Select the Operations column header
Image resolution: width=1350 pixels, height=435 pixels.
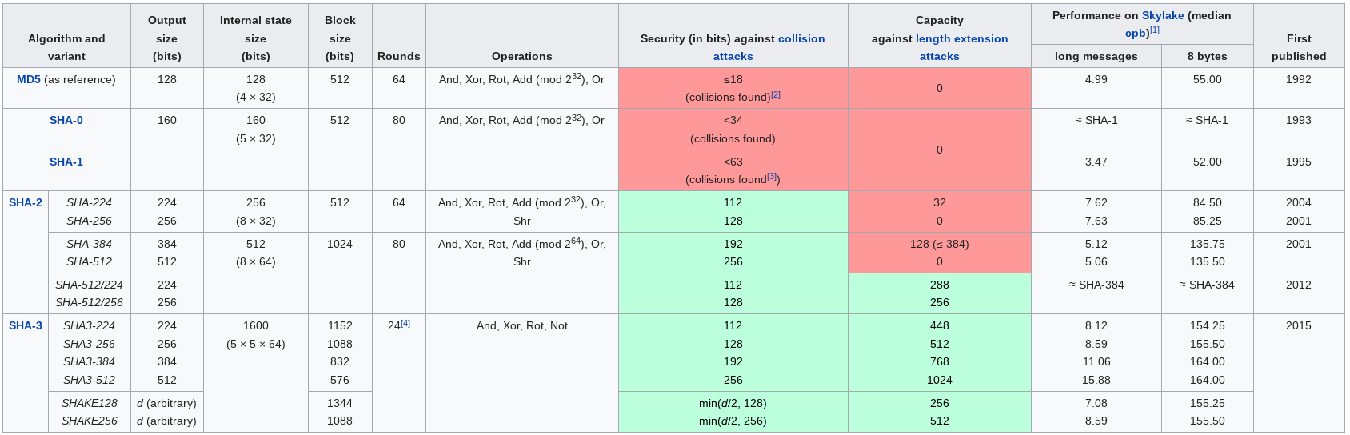(x=521, y=56)
